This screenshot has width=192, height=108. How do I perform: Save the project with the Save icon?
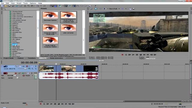point(9,6)
